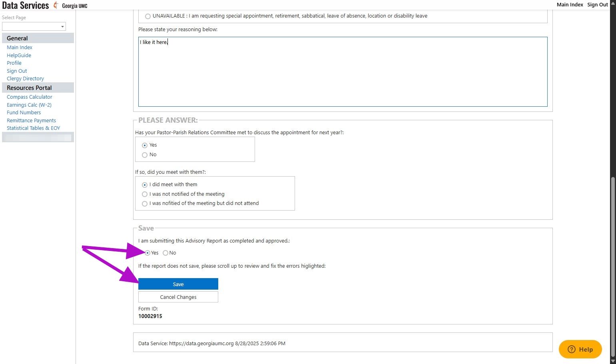Click the Georgia UMC cross-and-flame logo
This screenshot has height=364, width=616.
click(x=56, y=5)
